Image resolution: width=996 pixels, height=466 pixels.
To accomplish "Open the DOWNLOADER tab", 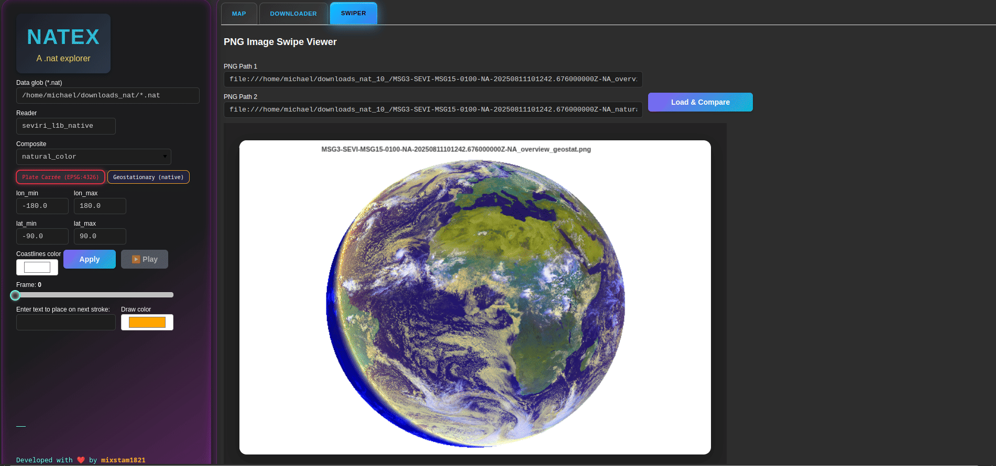I will (293, 14).
